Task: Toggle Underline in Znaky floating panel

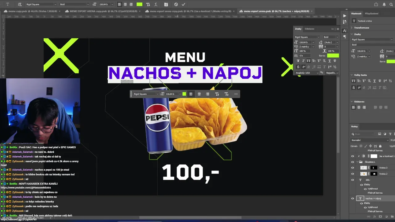Action: pos(330,61)
